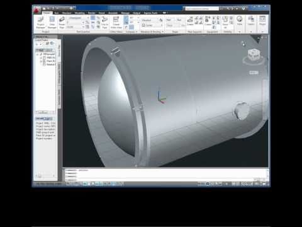Start the Route Pipe tool
Screen dimensions: 302x227
pos(62,23)
